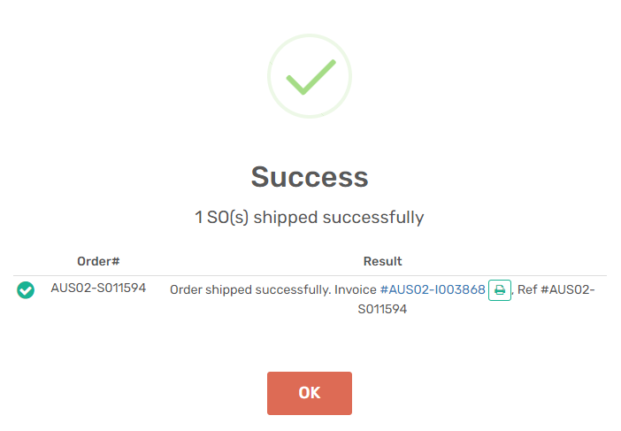Click the OK button
Viewport: 621px width, 431px height.
(310, 393)
